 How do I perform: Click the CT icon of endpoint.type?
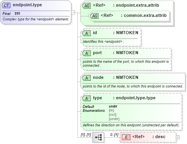click(6, 5)
